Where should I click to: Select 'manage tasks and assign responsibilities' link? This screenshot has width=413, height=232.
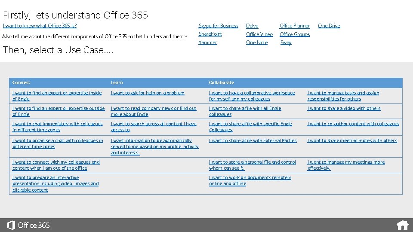pyautogui.click(x=343, y=96)
